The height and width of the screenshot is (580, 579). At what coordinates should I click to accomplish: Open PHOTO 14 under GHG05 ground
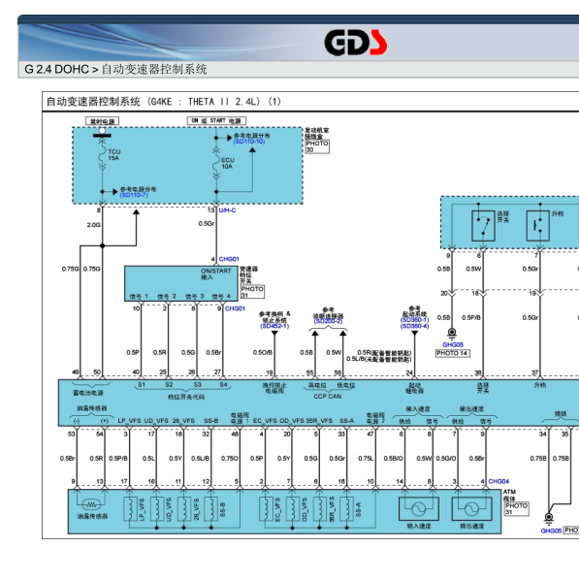tap(452, 353)
